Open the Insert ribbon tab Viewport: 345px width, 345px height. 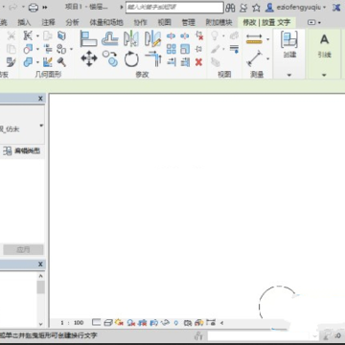[24, 22]
